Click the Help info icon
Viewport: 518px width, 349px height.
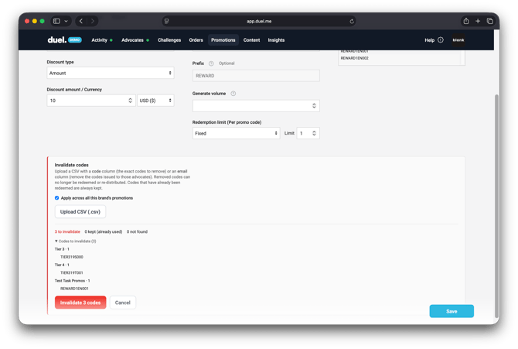click(441, 40)
